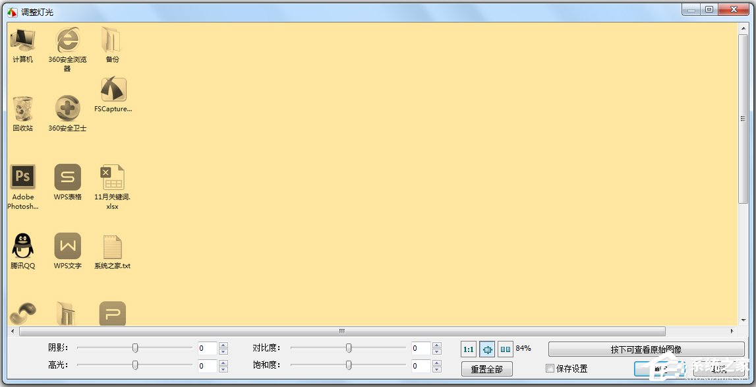756x387 pixels.
Task: Click the 饱和度 slider handle
Action: pyautogui.click(x=349, y=365)
